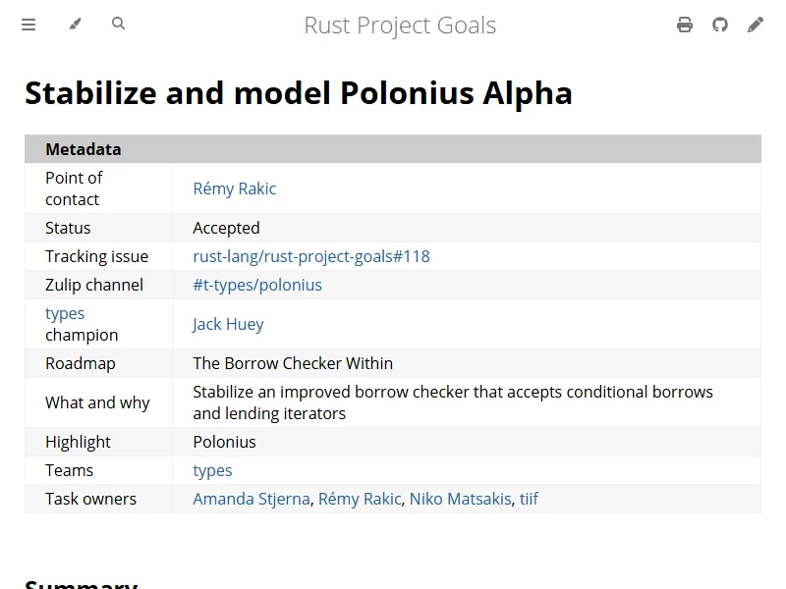The width and height of the screenshot is (786, 589).
Task: Open the #t-types/polonius Zulip channel link
Action: coord(257,285)
